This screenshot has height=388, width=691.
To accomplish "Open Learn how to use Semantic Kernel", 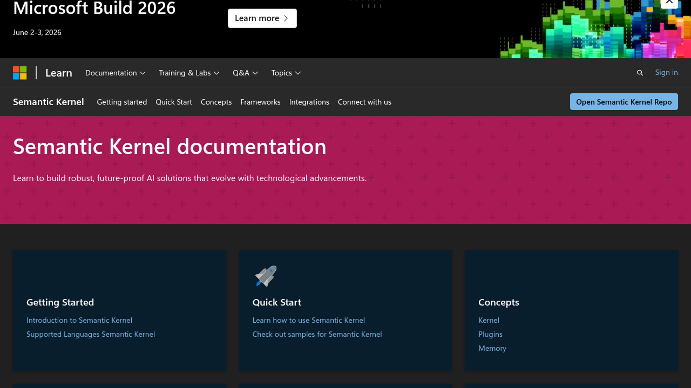I will click(308, 320).
